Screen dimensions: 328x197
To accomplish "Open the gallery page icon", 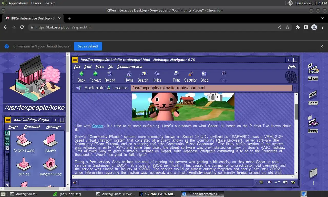I will pyautogui.click(x=50, y=140).
